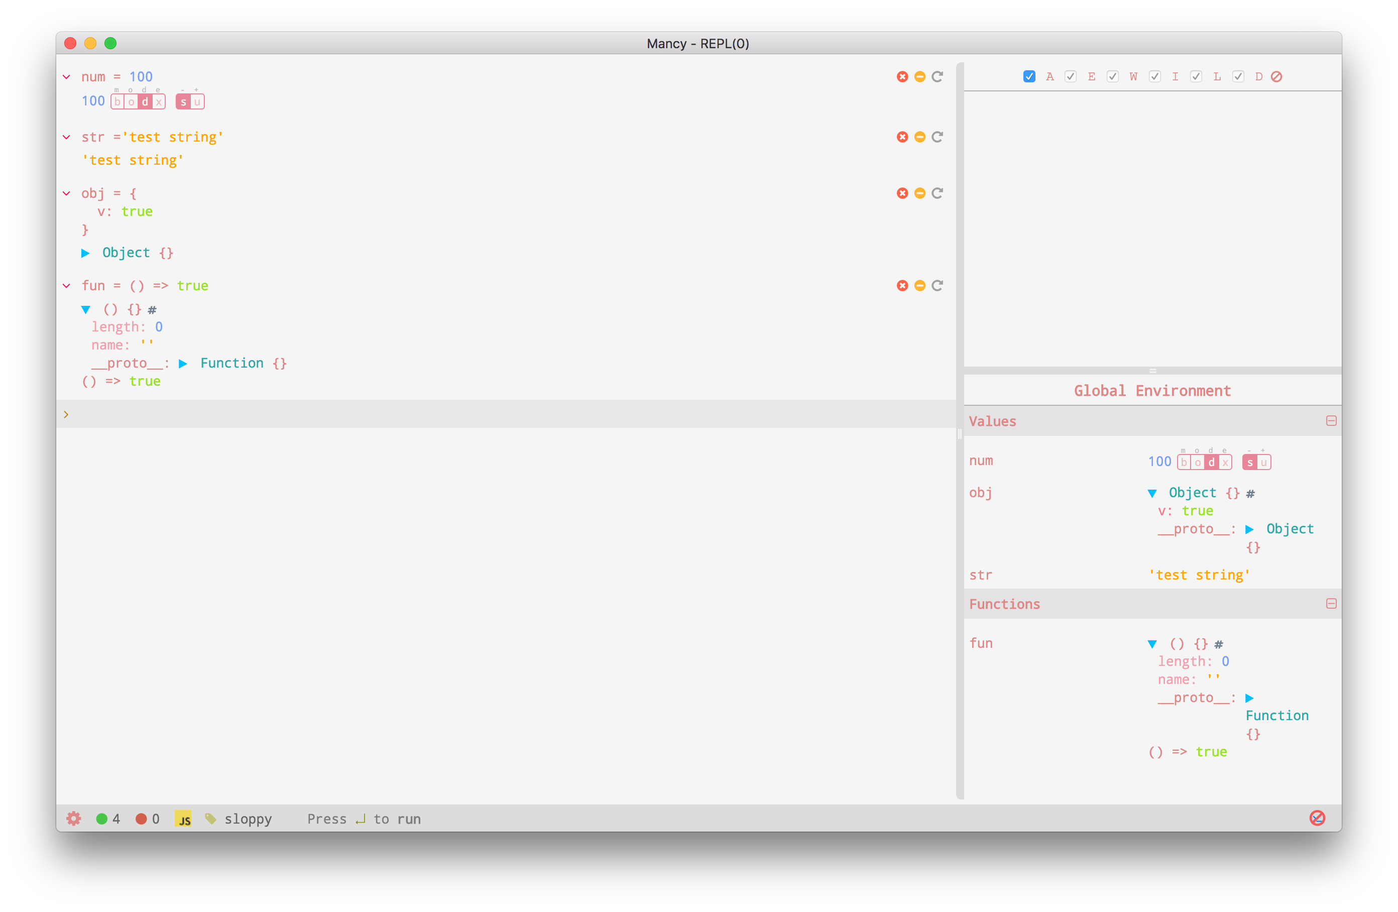Expand the Object {} result in the REPL
The width and height of the screenshot is (1398, 912).
pyautogui.click(x=86, y=253)
